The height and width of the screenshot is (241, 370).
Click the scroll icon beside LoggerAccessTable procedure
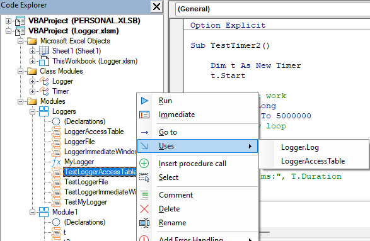(56, 132)
